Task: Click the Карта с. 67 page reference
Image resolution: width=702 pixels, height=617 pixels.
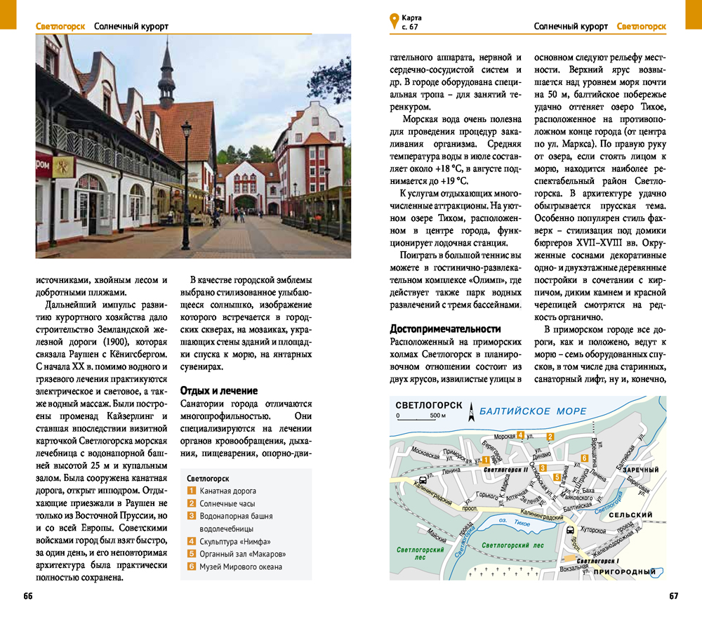Action: pos(412,22)
